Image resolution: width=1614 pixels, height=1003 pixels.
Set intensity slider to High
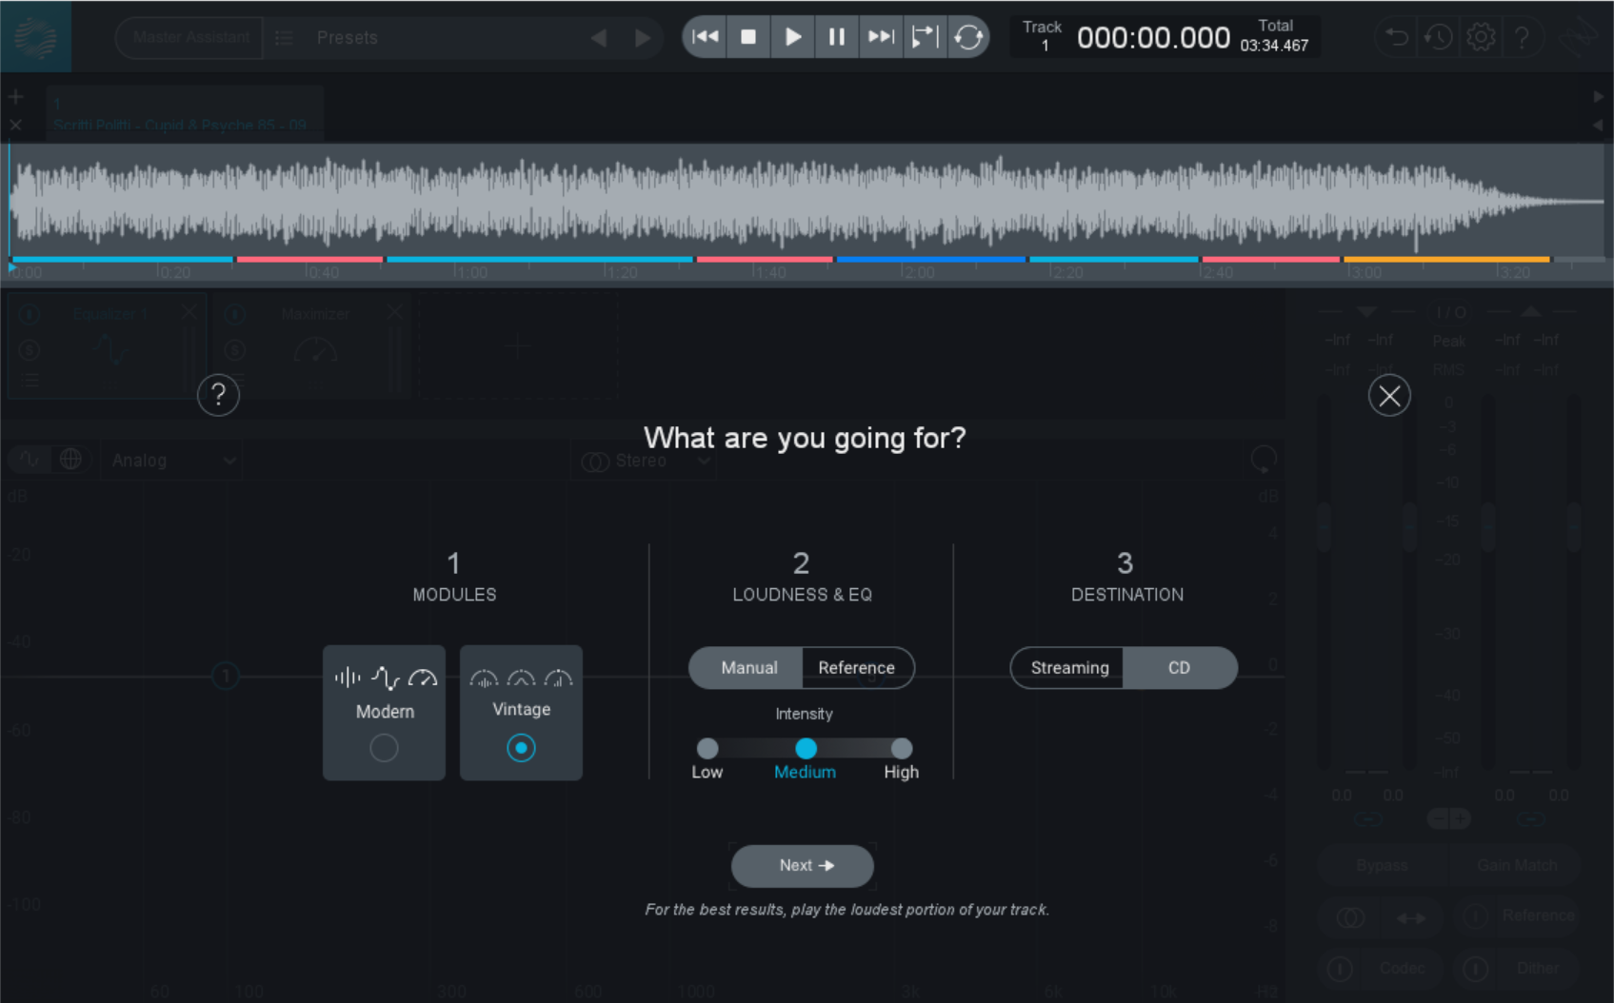(901, 749)
